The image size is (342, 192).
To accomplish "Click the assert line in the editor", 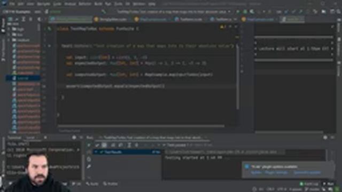I will (x=115, y=86).
